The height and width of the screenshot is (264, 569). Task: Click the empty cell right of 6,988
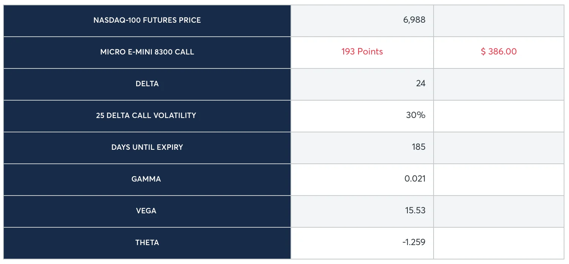(x=498, y=20)
